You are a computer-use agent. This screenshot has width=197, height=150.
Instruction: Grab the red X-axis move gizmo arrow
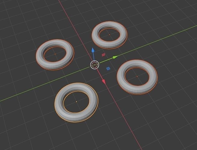(x=104, y=82)
